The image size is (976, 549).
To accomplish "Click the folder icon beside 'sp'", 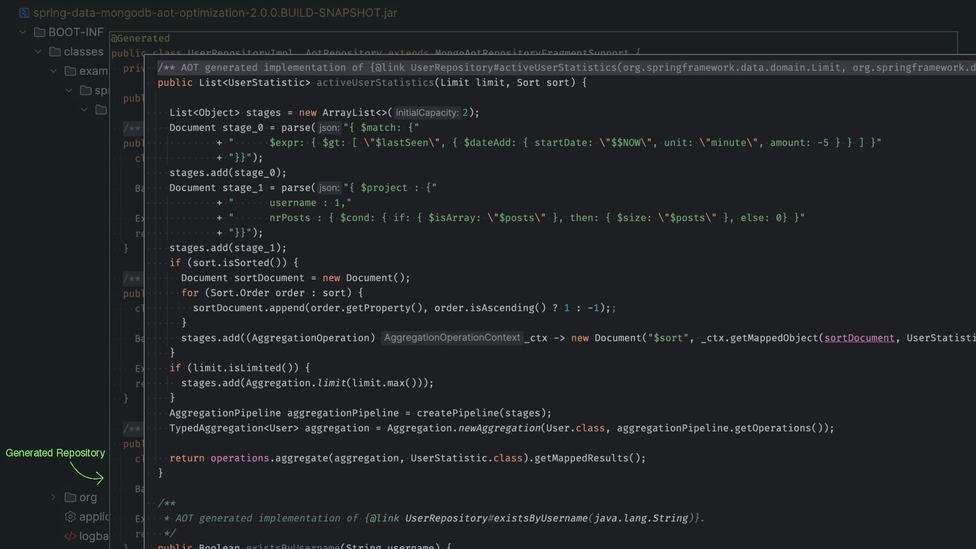I will coord(86,90).
